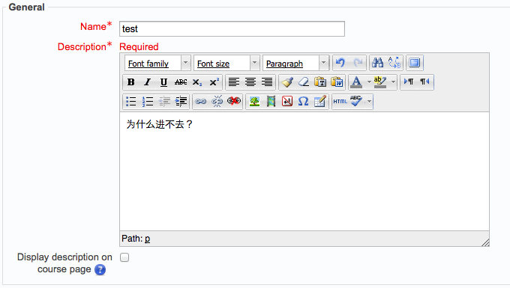Screen dimensions: 510x288
Task: Toggle italic formatting
Action: tap(147, 82)
